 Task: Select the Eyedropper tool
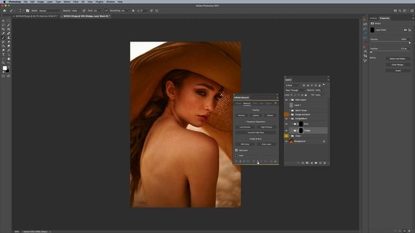tap(3, 33)
